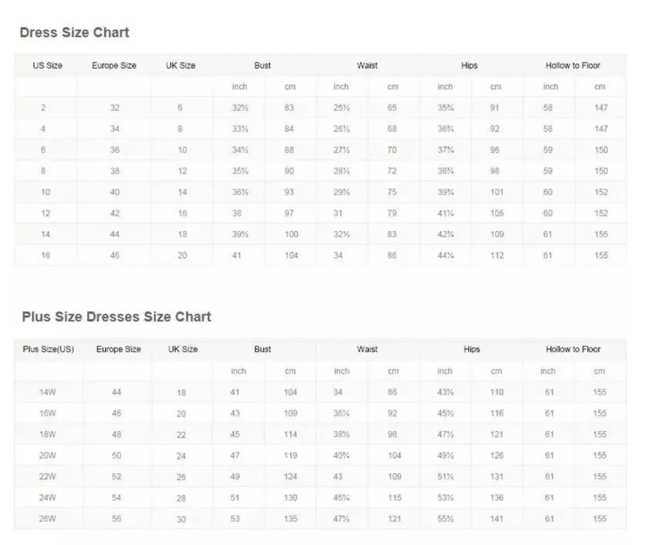Viewport: 661px width, 545px height.
Task: Select the Europe Size header in the first table
Action: pyautogui.click(x=114, y=65)
